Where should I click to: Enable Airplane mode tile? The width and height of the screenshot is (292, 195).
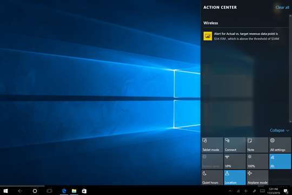pos(257,178)
